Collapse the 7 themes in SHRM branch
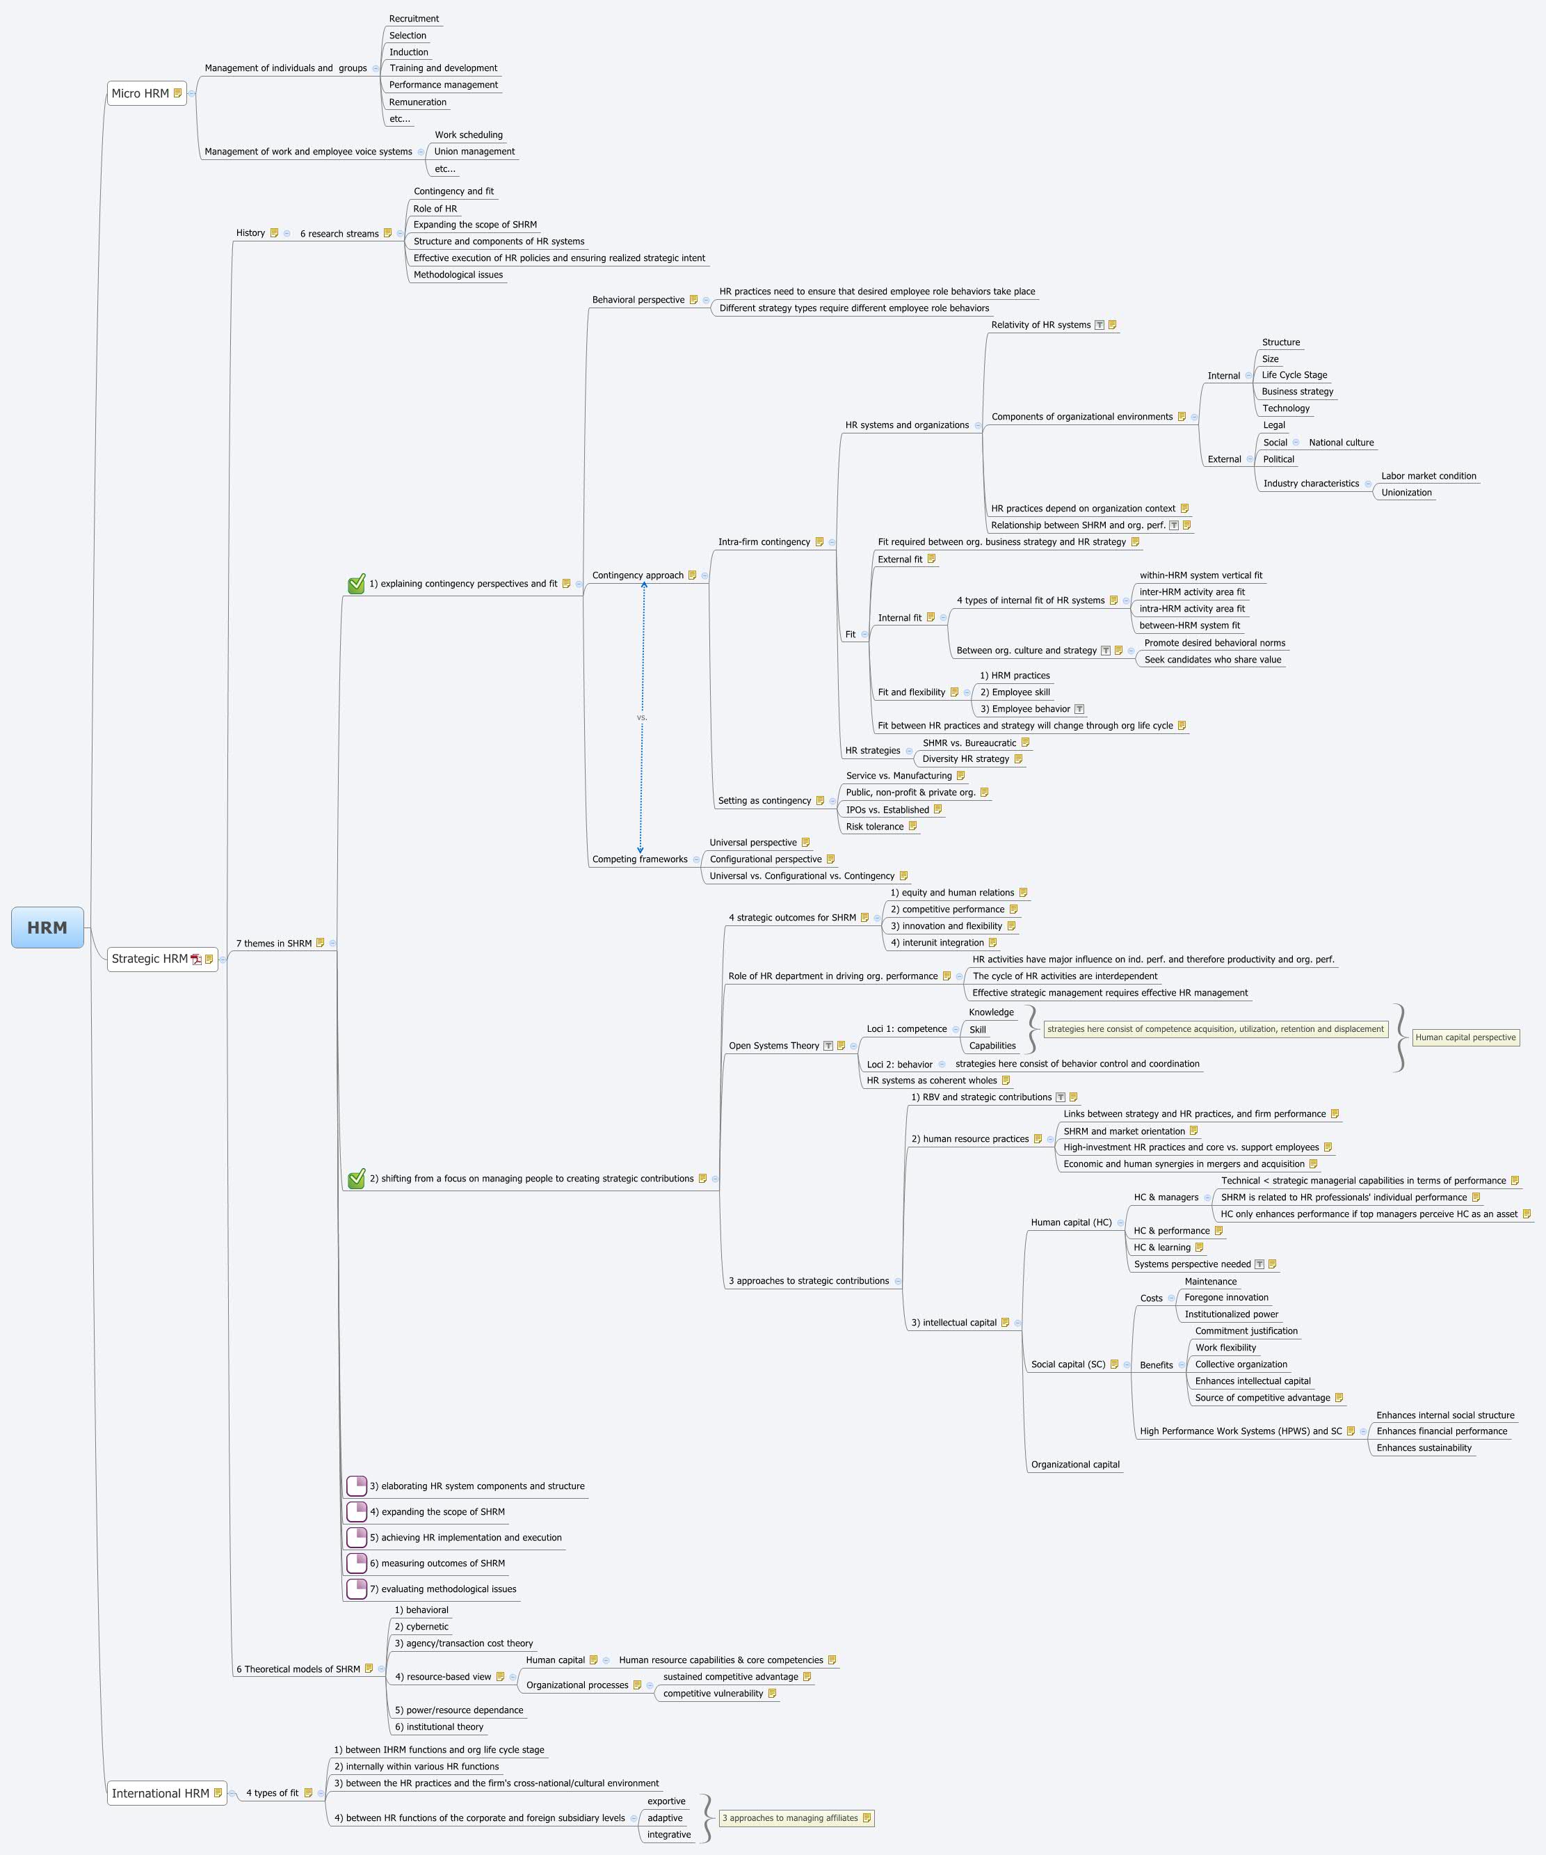The height and width of the screenshot is (1855, 1546). tap(333, 944)
